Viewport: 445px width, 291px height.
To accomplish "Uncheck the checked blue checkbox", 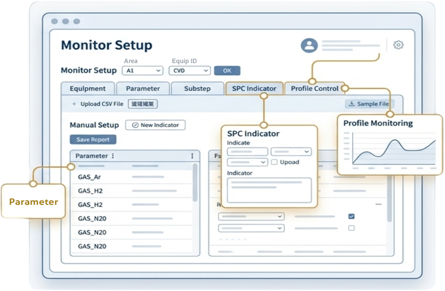I will point(351,216).
